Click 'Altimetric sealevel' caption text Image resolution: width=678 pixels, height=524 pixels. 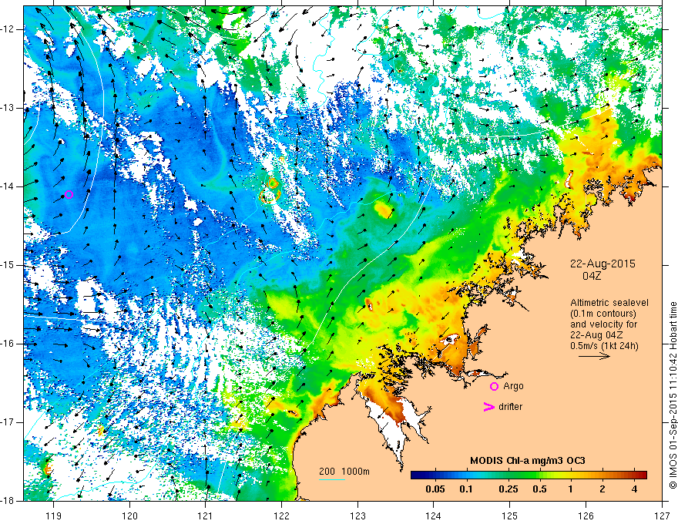609,303
